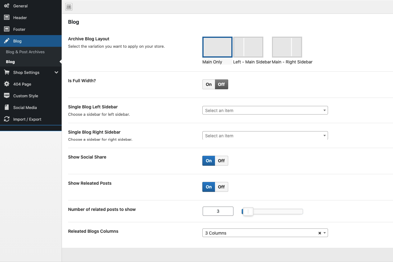Click the Shop Settings cart icon
The width and height of the screenshot is (393, 262).
(x=6, y=72)
